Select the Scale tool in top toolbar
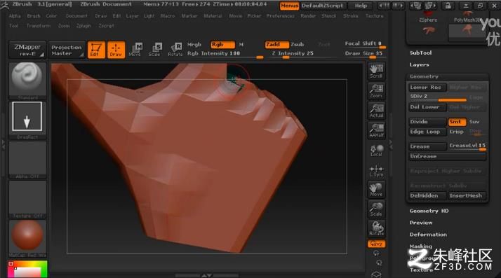501x278 pixels. (154, 50)
